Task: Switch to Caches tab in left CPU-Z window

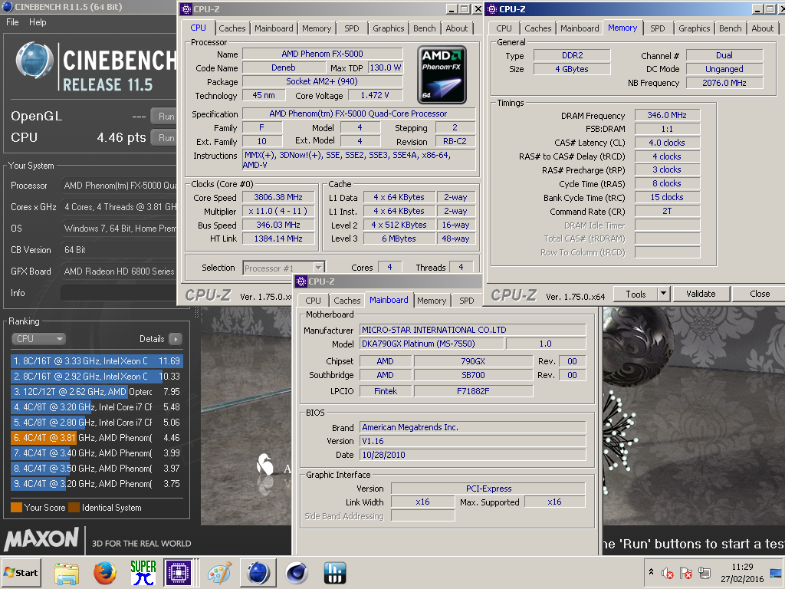Action: click(x=232, y=28)
